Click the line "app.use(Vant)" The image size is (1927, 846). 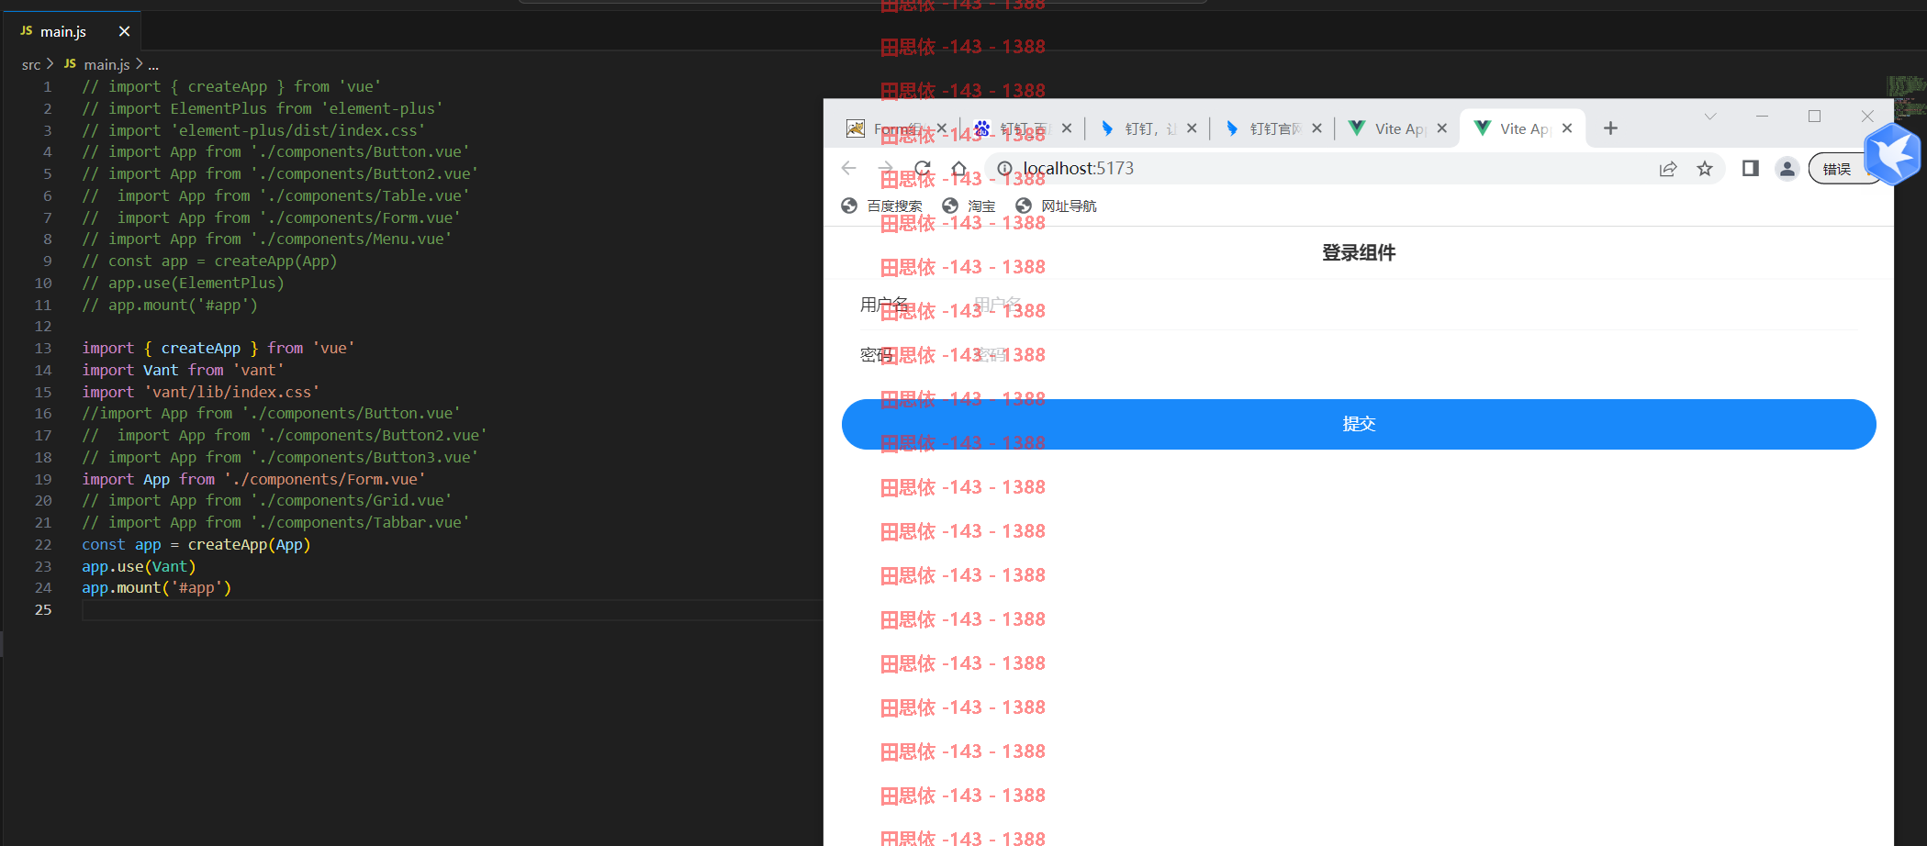click(139, 566)
